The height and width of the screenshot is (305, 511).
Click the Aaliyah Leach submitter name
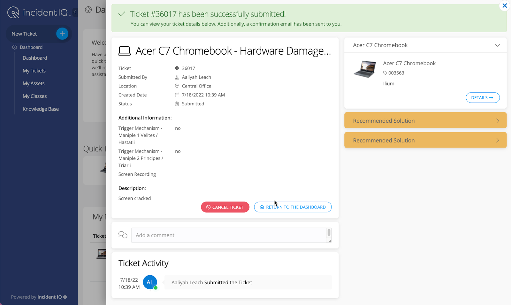point(196,77)
